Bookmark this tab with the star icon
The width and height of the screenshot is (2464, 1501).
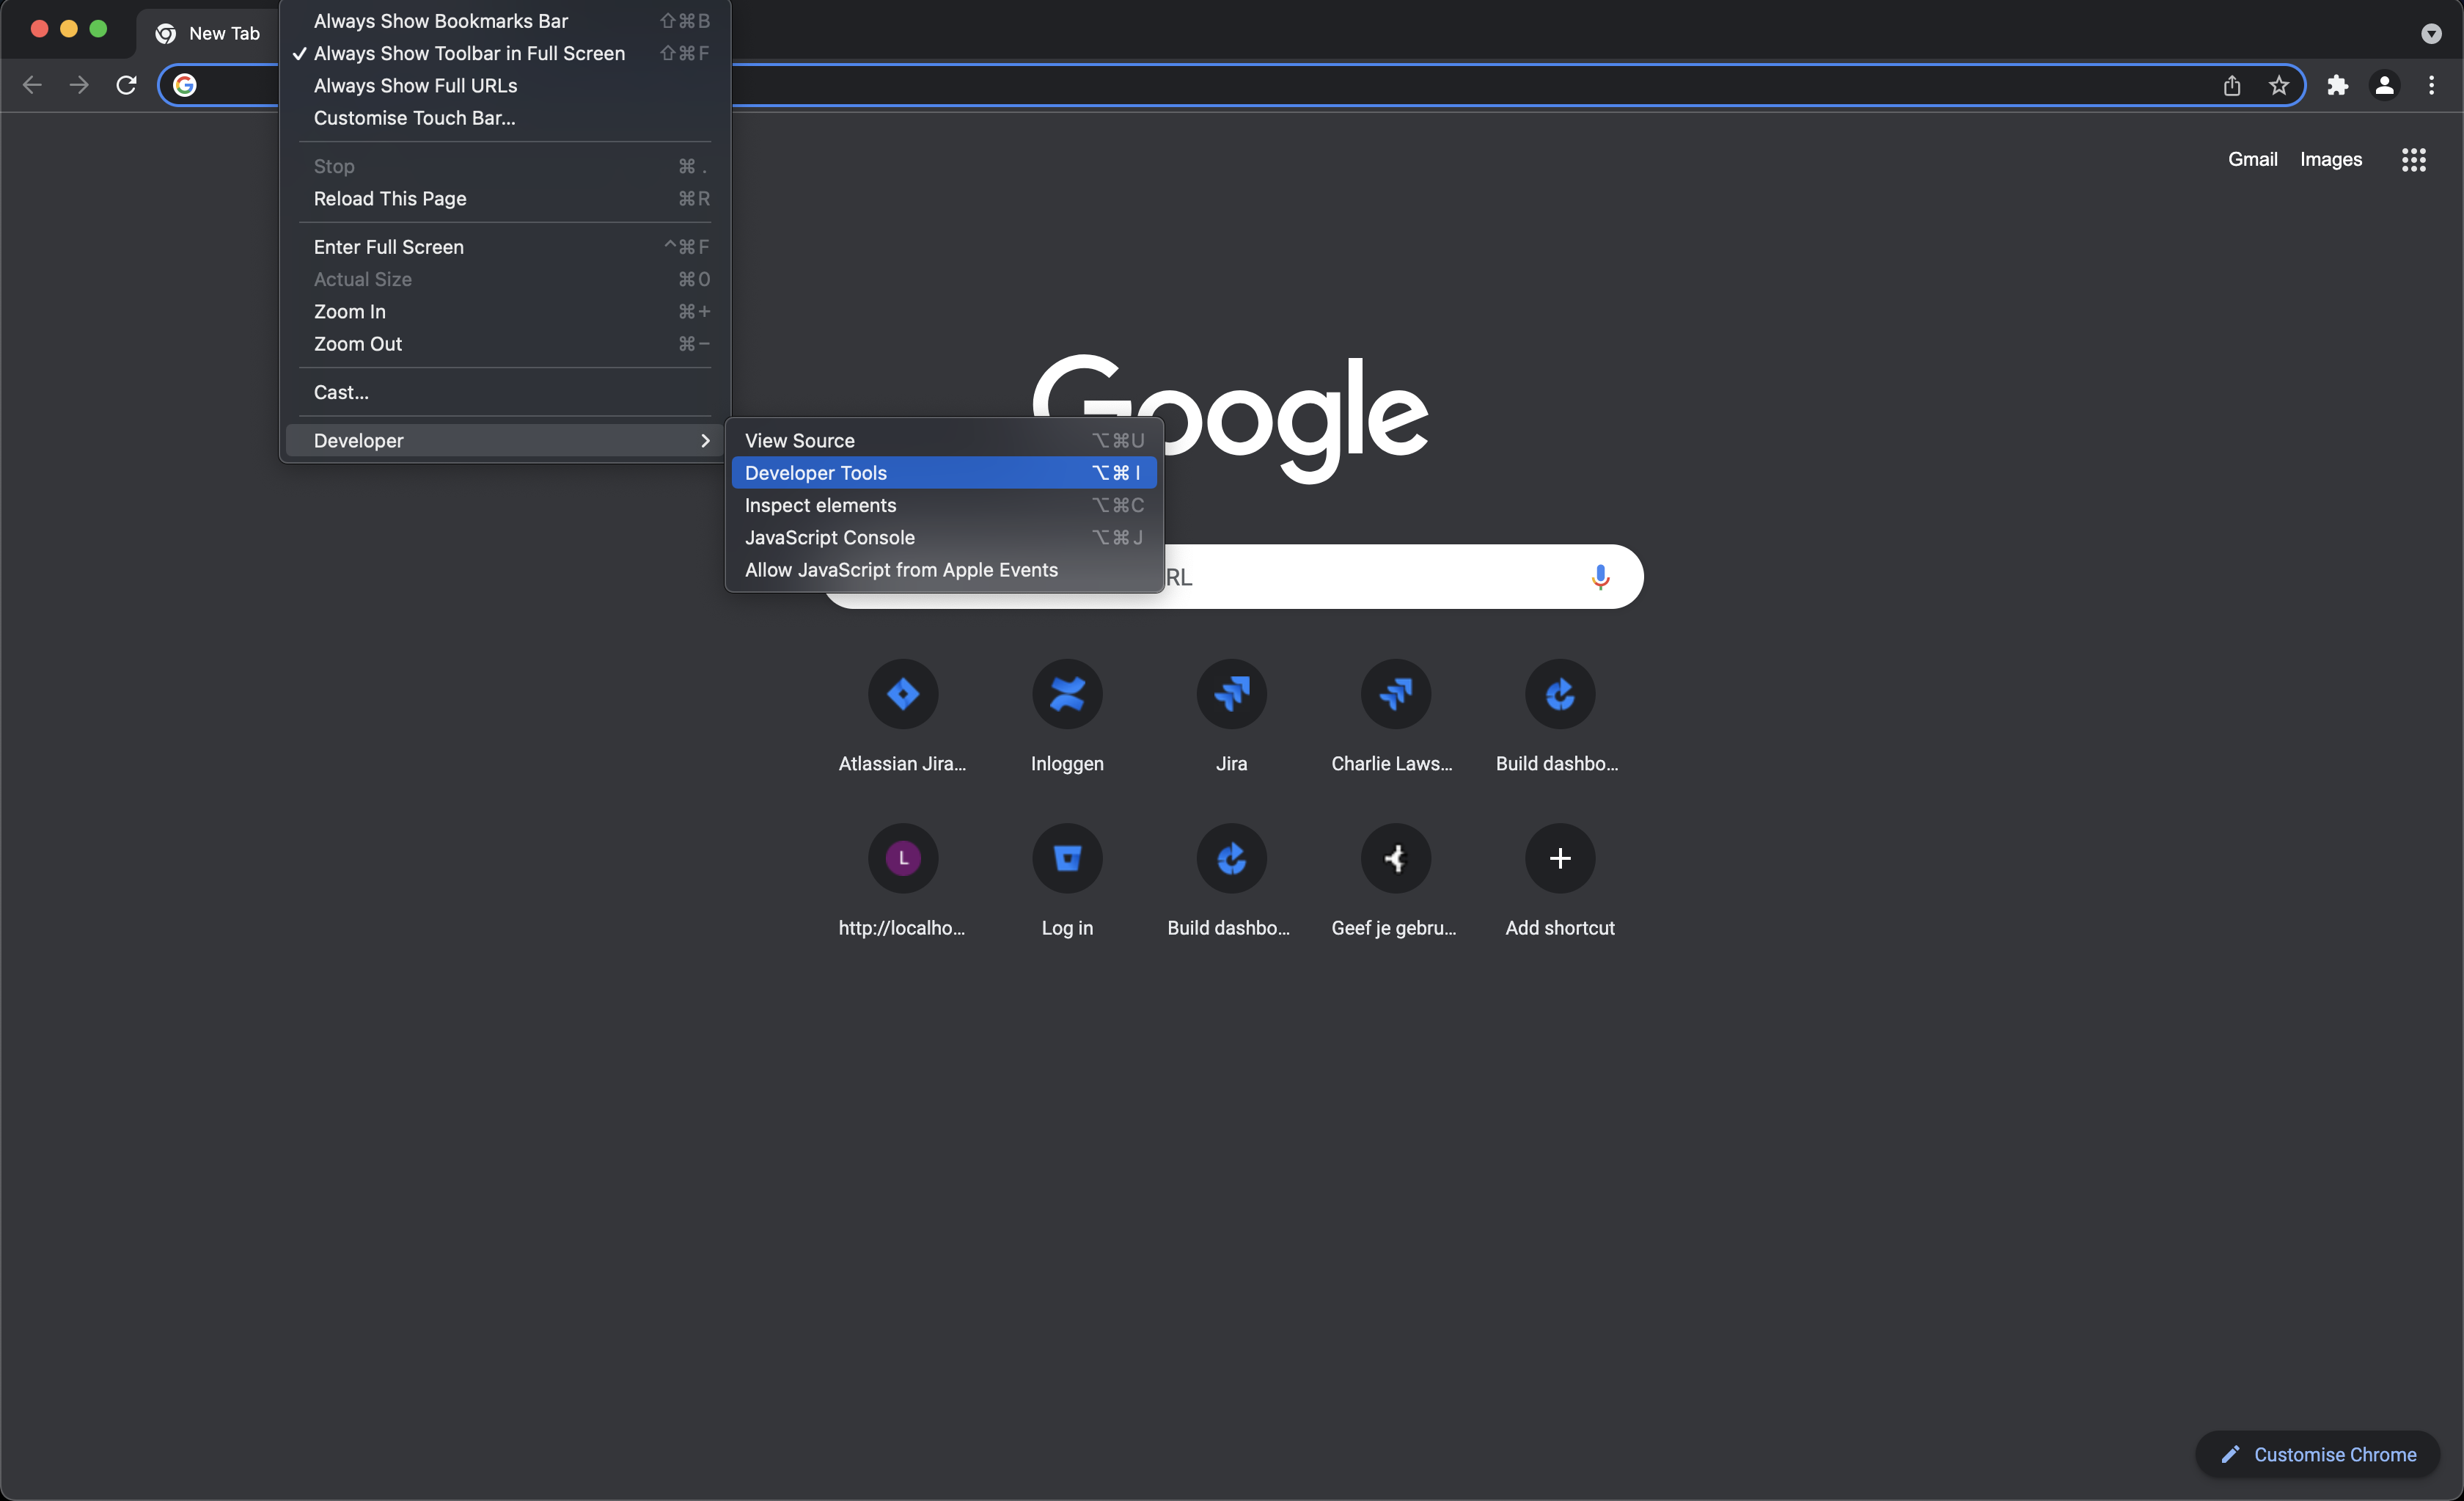pos(2278,85)
